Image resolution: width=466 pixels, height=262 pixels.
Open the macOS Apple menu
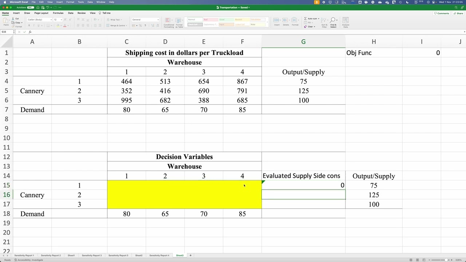pyautogui.click(x=4, y=2)
